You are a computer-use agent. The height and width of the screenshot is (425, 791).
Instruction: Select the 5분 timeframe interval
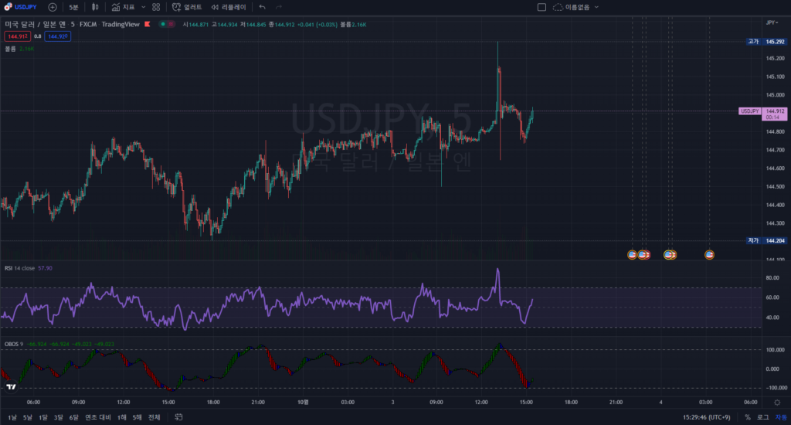click(x=73, y=7)
